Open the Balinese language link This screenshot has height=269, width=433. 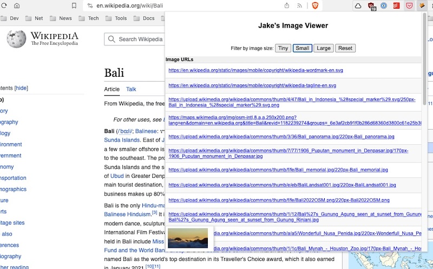coord(146,131)
